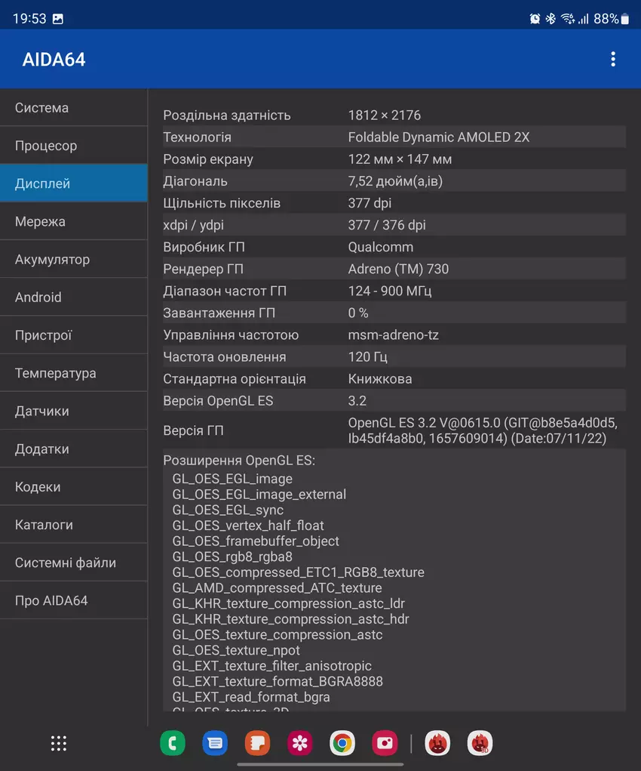641x771 pixels.
Task: Open the AnTuTu 3D Bench app
Action: [x=480, y=743]
